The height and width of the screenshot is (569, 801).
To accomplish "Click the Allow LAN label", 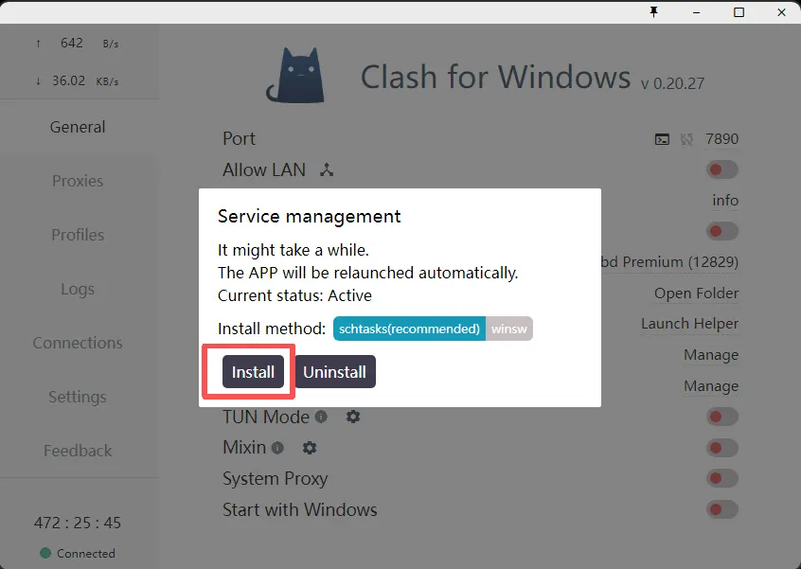I will point(264,169).
